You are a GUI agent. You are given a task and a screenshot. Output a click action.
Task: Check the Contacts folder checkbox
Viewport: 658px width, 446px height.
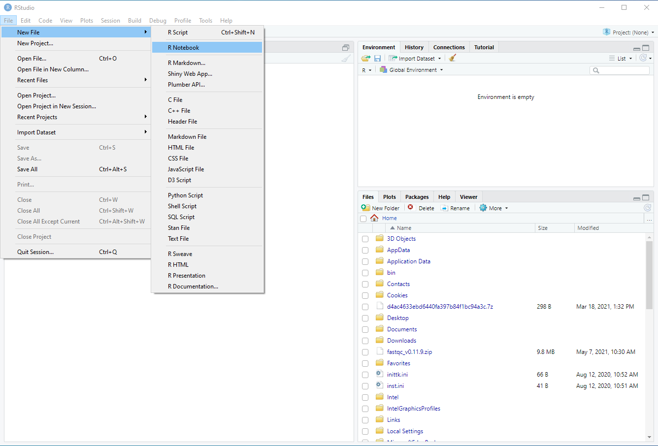click(365, 284)
